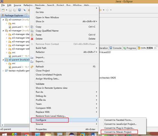
Task: Select the e3-manager-web module
Action: click(21, 49)
